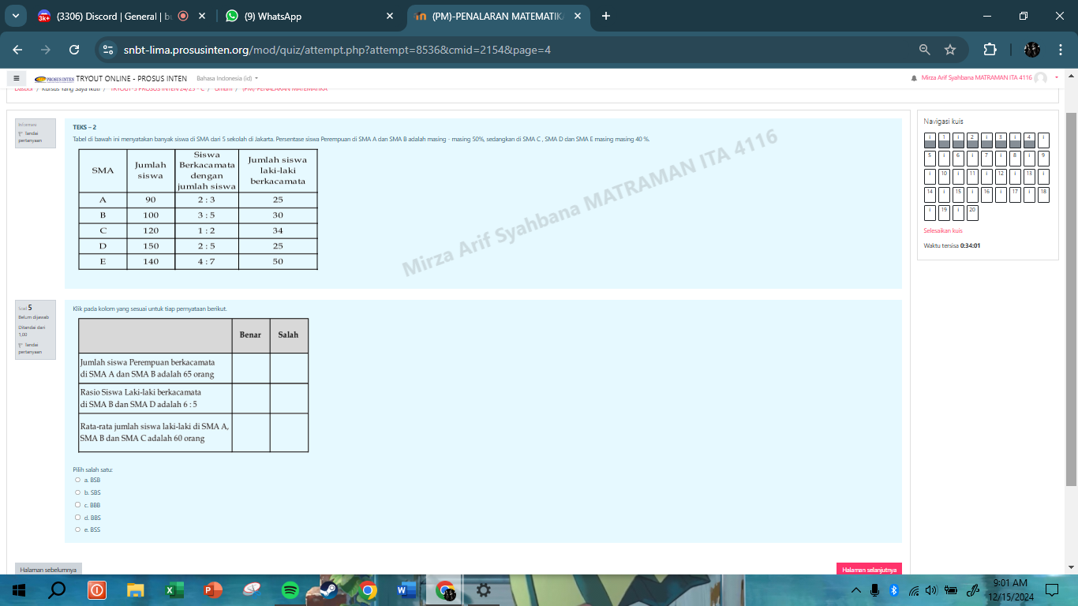Click the Wi-Fi network tray icon

click(913, 590)
